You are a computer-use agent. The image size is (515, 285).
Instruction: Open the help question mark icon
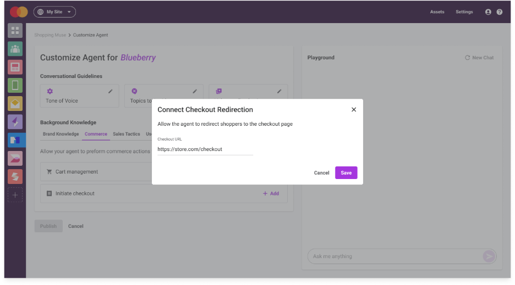[x=499, y=12]
